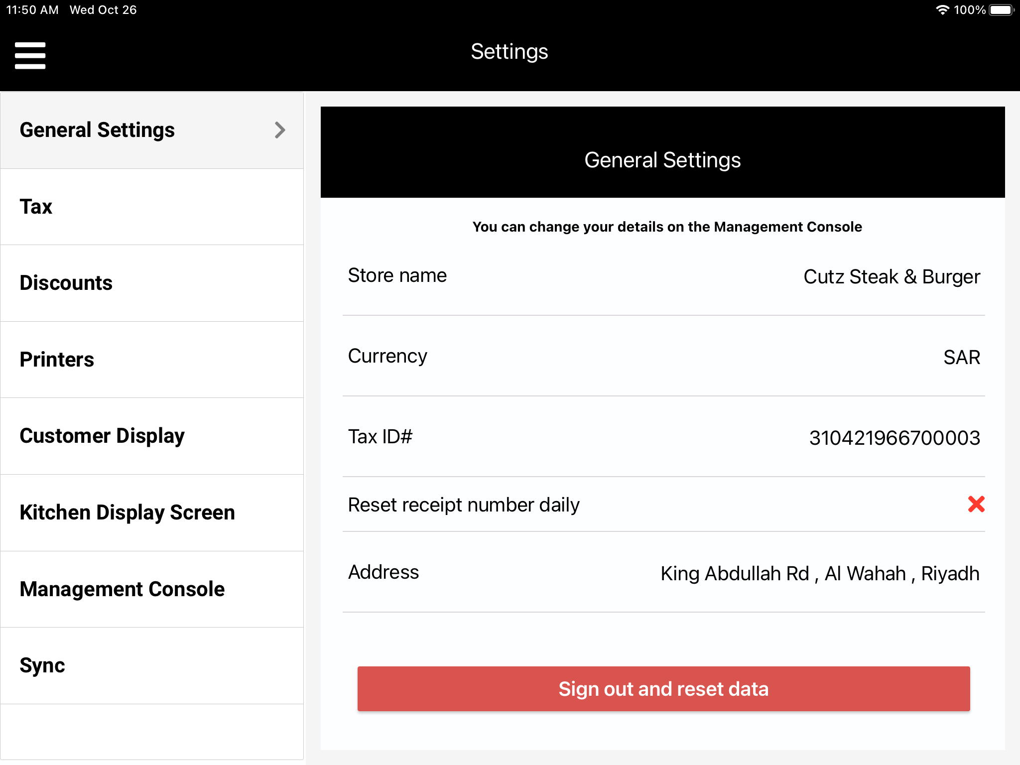
Task: Tap the 11:50 AM clock in status bar
Action: 32,10
